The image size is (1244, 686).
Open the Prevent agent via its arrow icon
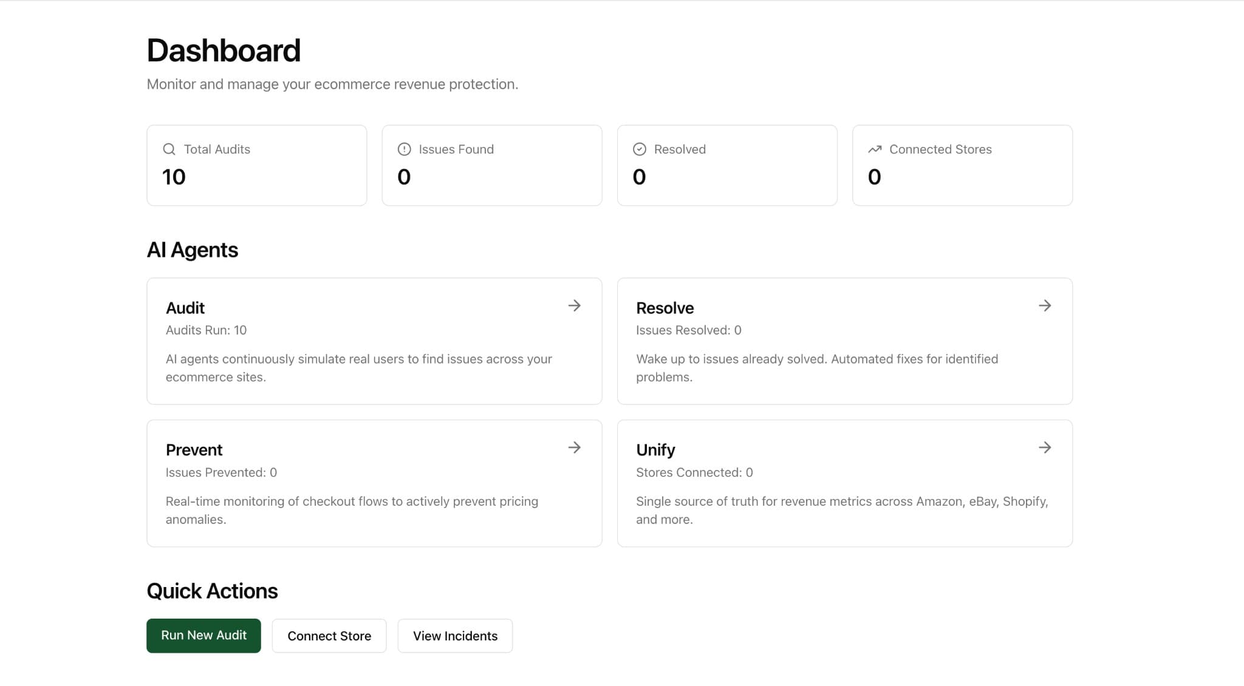[x=574, y=447]
